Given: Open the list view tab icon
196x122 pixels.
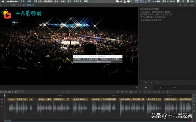Looking at the screenshot, I should point(175,88).
